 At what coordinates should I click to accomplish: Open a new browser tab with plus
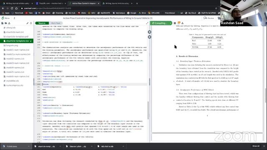pos(137,3)
